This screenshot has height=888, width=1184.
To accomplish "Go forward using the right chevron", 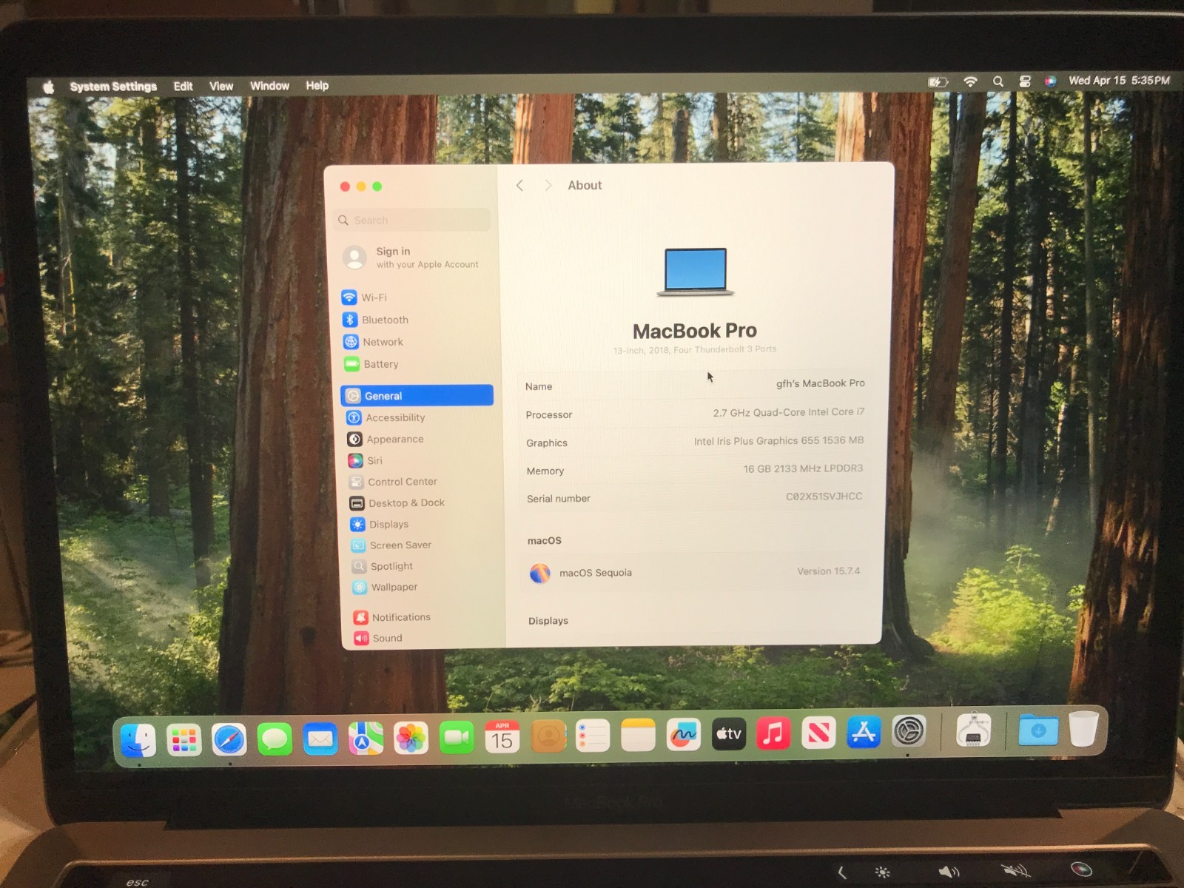I will 548,186.
